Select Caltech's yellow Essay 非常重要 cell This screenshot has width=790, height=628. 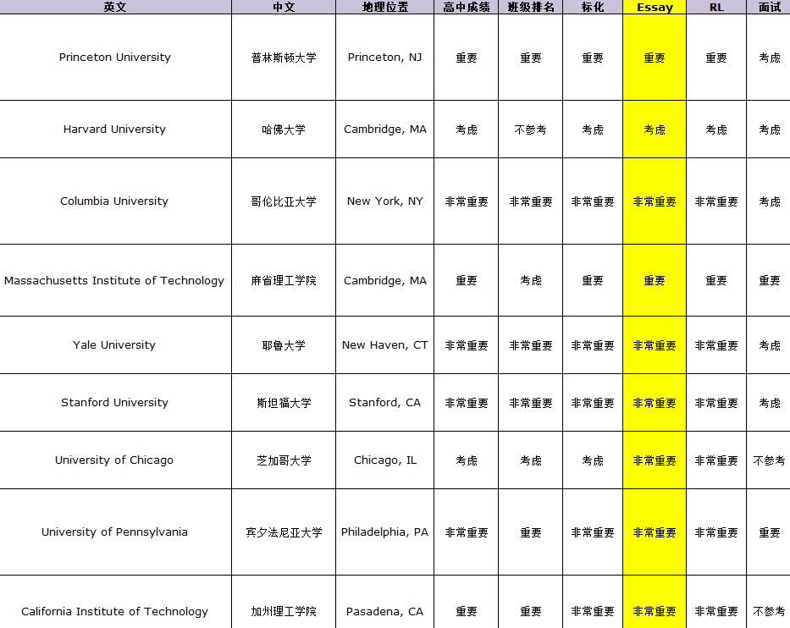[x=655, y=602]
